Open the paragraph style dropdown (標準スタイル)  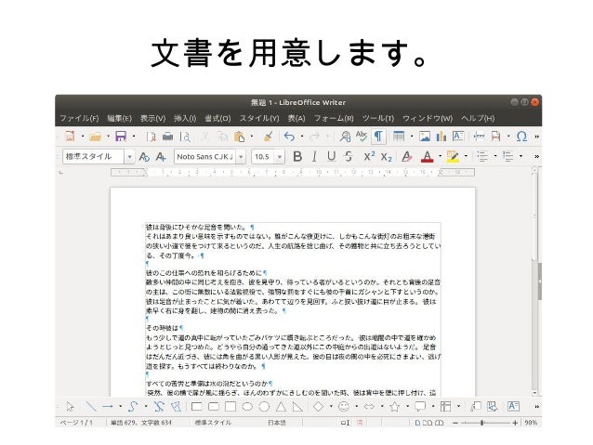click(x=129, y=156)
